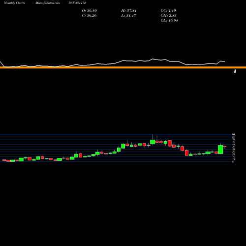This screenshot has width=246, height=246.
Task: Click the '31' price axis label
Action: (x=234, y=149)
